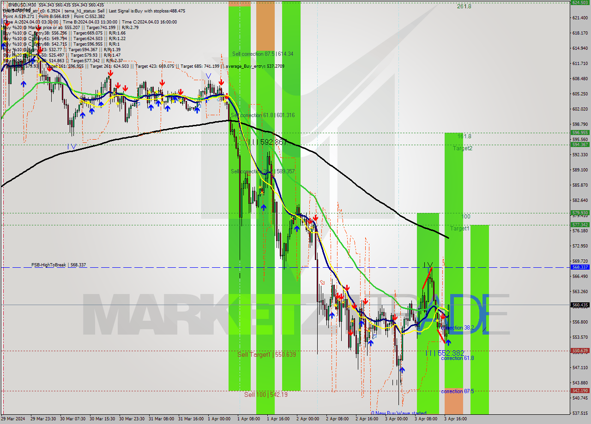Viewport: 591px width, 424px height.
Task: Click the 'I I I 592.867' wave label
Action: point(268,142)
